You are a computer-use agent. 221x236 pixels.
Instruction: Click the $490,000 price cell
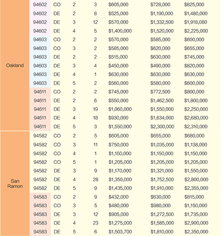(160, 66)
